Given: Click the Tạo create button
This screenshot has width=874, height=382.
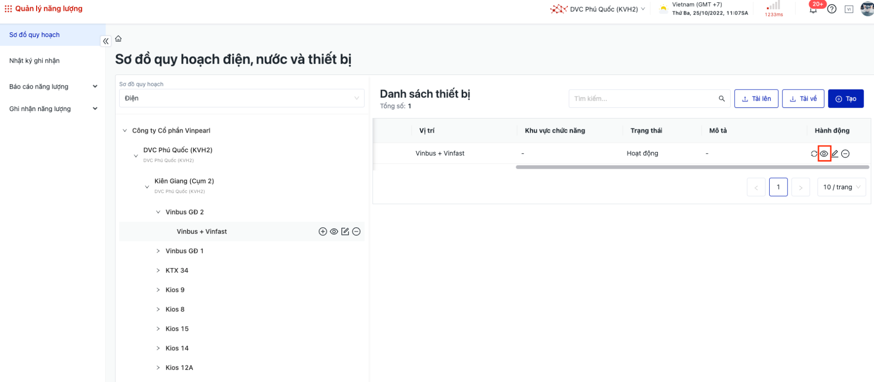Looking at the screenshot, I should tap(845, 99).
